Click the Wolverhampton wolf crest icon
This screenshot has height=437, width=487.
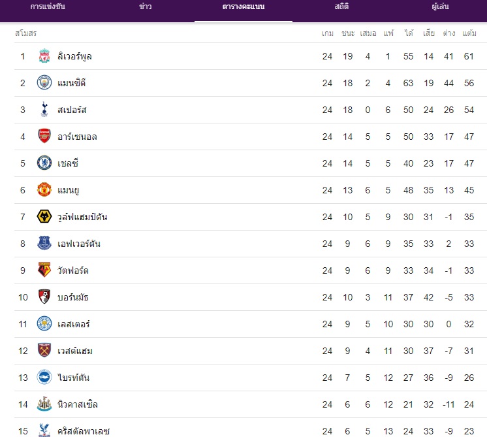(44, 217)
